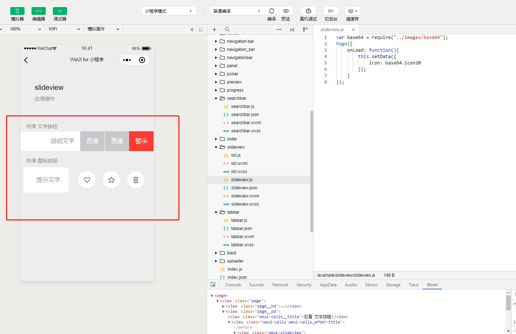This screenshot has width=516, height=334.
Task: Click the file tree vertical scrollbar
Action: (312, 171)
